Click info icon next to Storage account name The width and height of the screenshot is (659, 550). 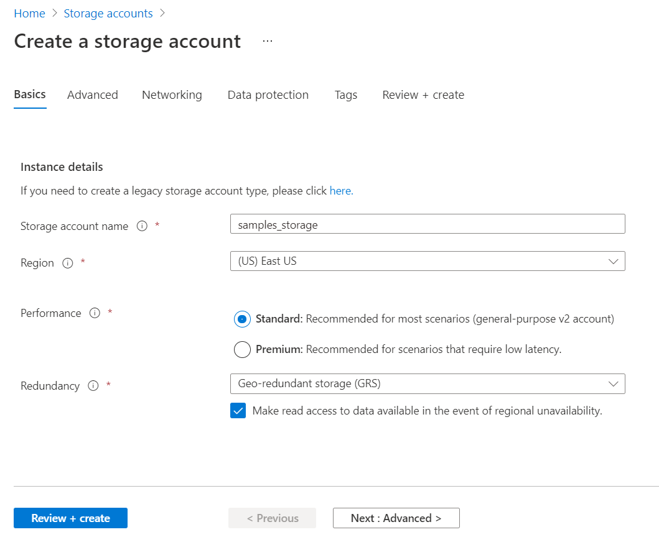click(x=142, y=226)
